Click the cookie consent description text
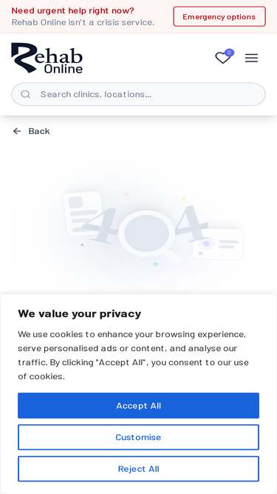Viewport: 277px width, 494px height. click(133, 356)
